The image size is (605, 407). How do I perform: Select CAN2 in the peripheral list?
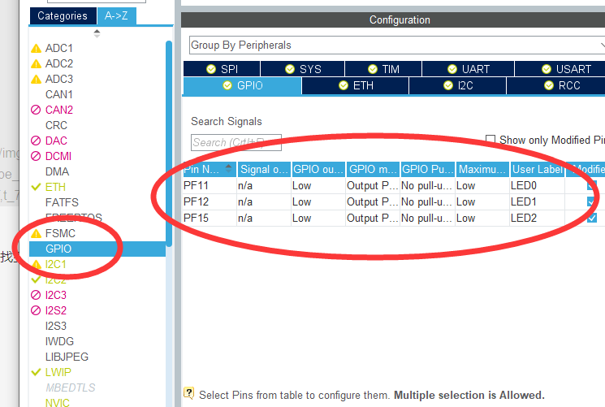click(59, 110)
